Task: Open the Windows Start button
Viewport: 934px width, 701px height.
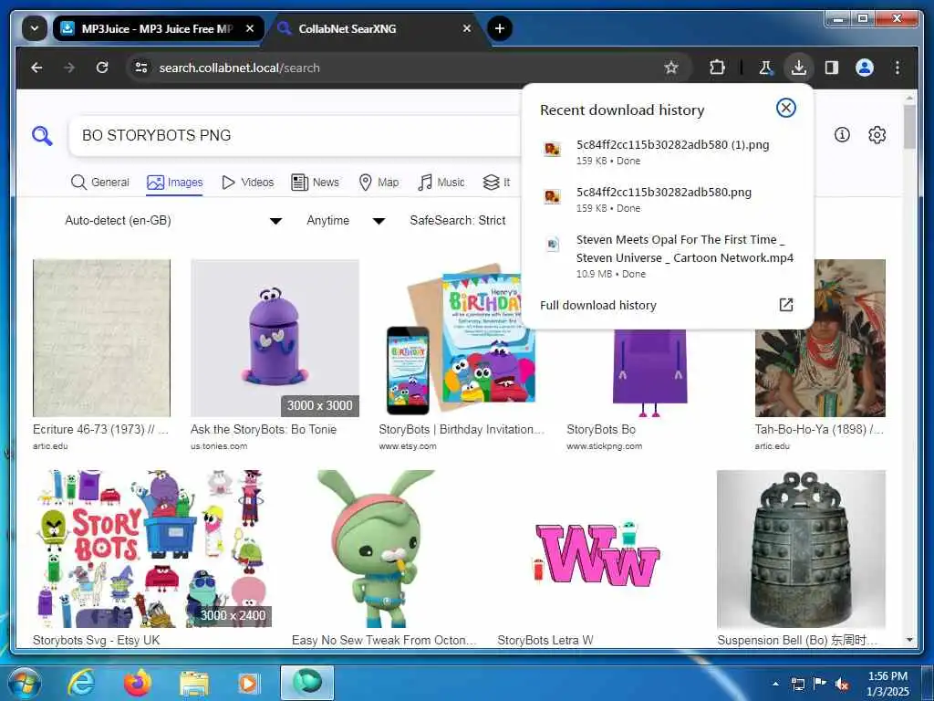Action: 25,683
